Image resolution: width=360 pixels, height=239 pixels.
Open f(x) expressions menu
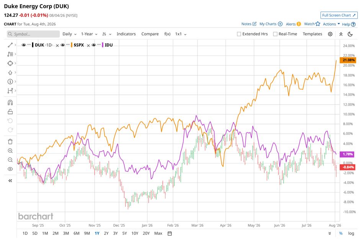[x=167, y=34]
